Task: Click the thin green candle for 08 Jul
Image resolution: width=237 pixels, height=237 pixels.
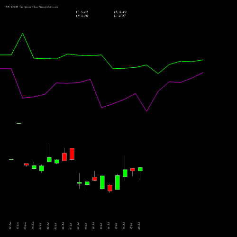Action: click(80, 183)
